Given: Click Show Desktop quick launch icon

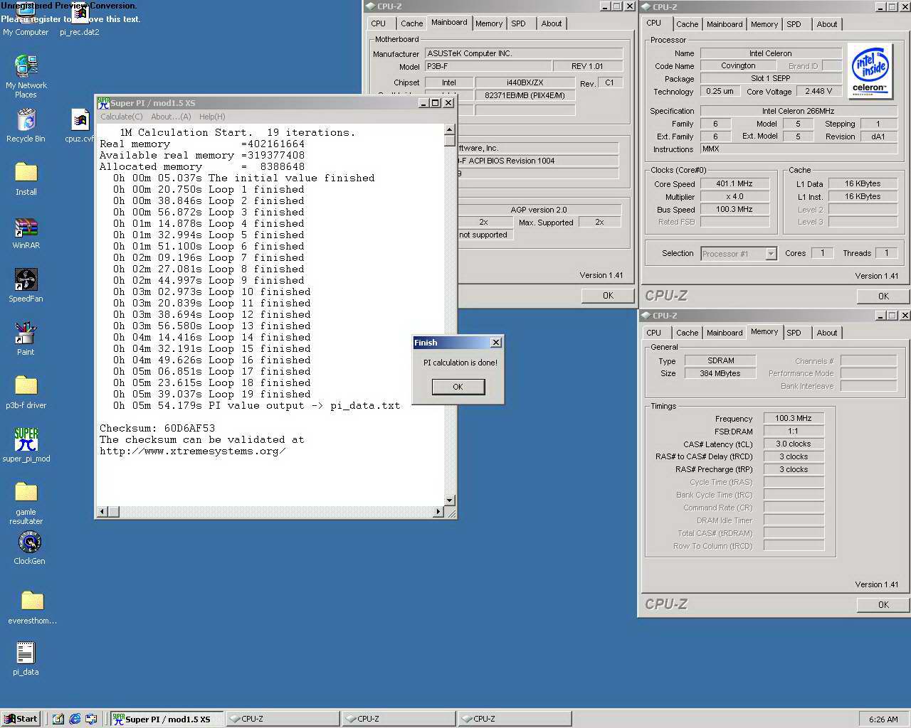Looking at the screenshot, I should point(58,719).
